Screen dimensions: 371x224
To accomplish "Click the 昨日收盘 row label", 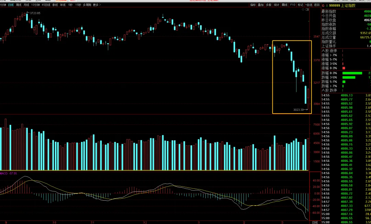I will click(329, 20).
